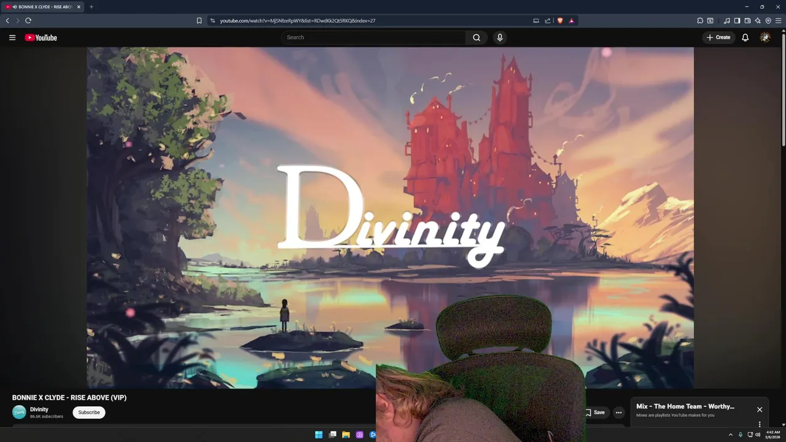786x442 pixels.
Task: Close the BONNIE X CLYDE tab
Action: click(79, 7)
